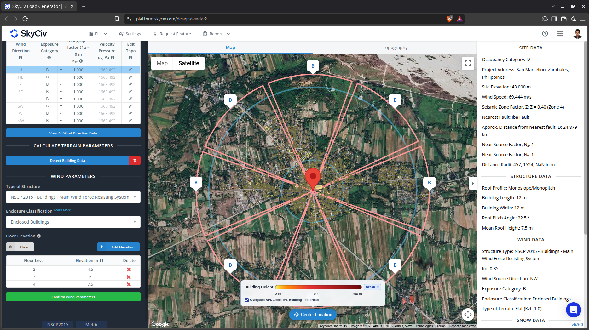Open the help question mark icon
The height and width of the screenshot is (330, 589).
coord(545,34)
